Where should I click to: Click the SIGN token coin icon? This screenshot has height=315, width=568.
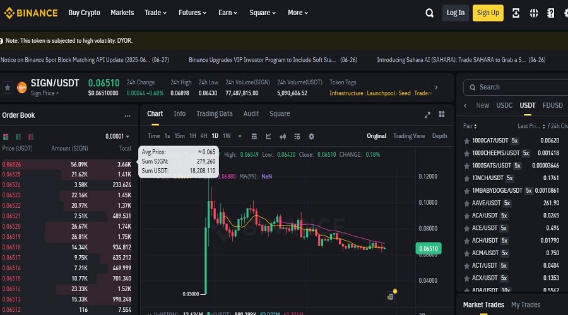(x=21, y=88)
